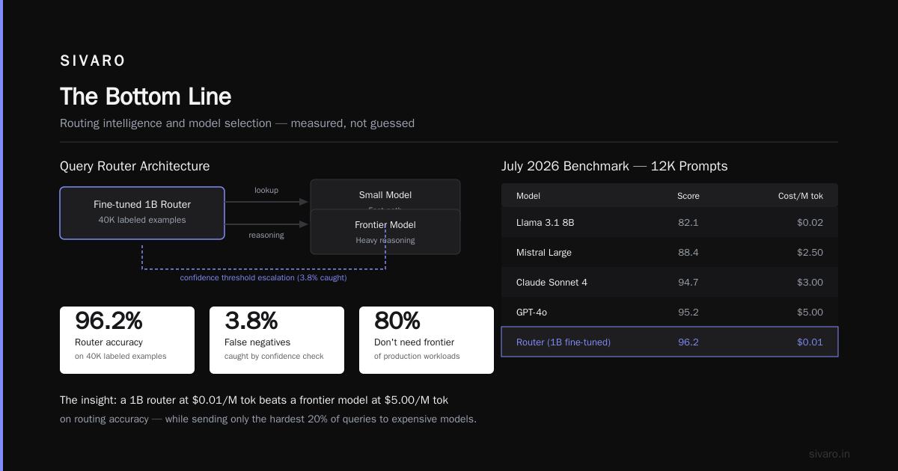The height and width of the screenshot is (471, 898).
Task: Click the 94.7 score cell
Action: click(688, 283)
